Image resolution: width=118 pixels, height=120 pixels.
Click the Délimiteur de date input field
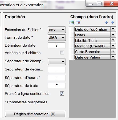click(57, 46)
